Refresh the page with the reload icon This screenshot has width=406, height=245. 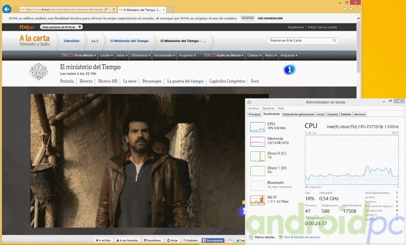(x=114, y=10)
